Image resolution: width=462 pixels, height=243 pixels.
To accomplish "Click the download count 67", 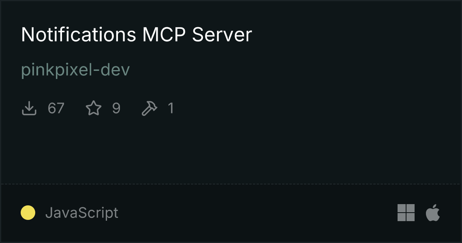I will tap(56, 108).
